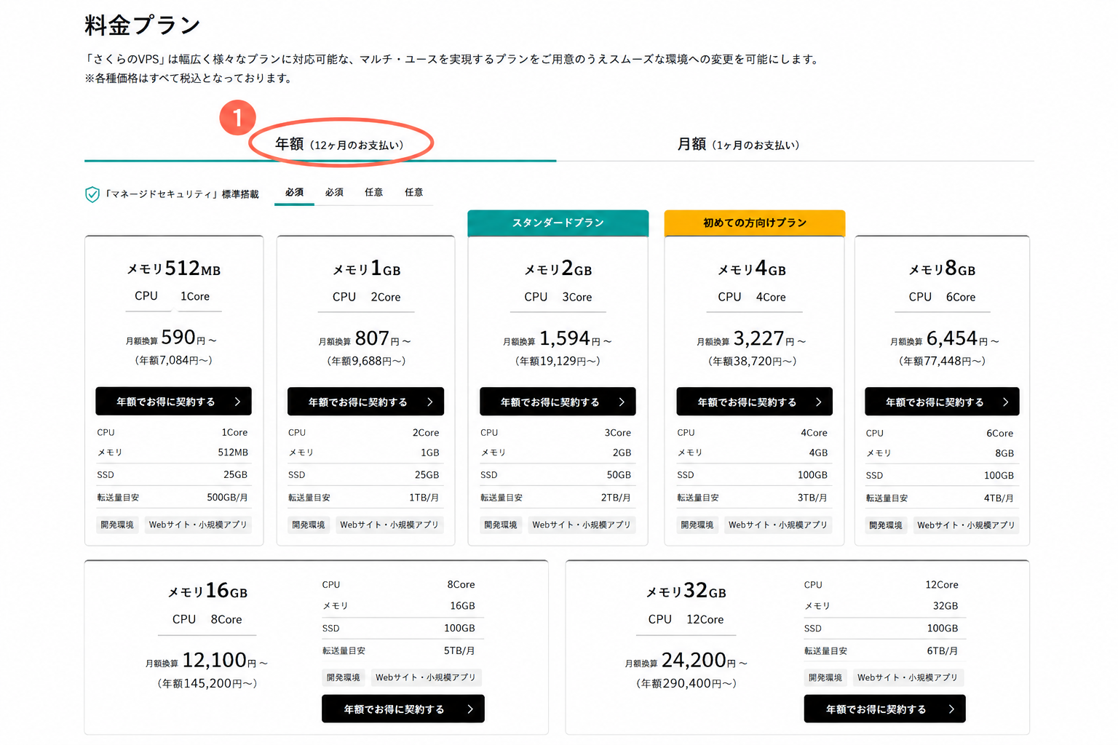Viewport: 1118px width, 745px height.
Task: Click the スタンダードプラン banner above the 2GB card
Action: (558, 223)
